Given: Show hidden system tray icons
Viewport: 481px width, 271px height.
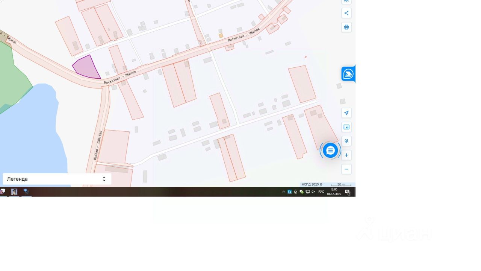Looking at the screenshot, I should [284, 192].
